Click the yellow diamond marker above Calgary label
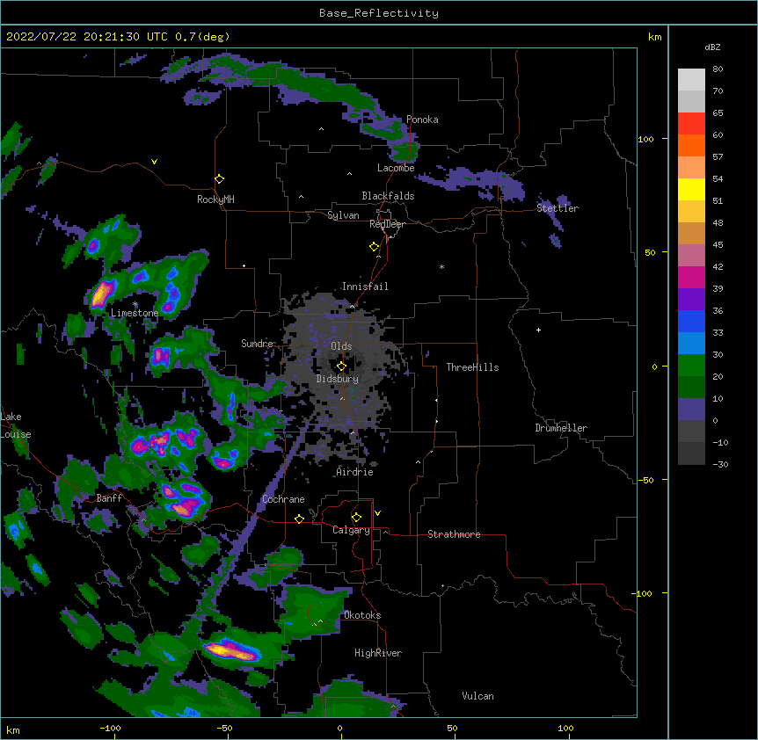 tap(356, 518)
